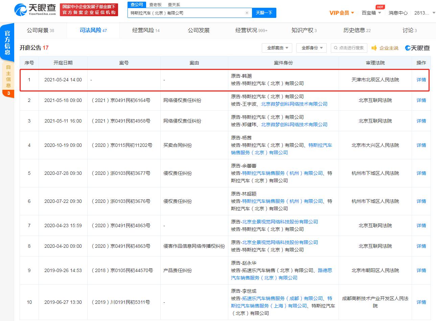Click the 天津市北辰区人民法院 court cell
436x321 pixels.
[375, 80]
